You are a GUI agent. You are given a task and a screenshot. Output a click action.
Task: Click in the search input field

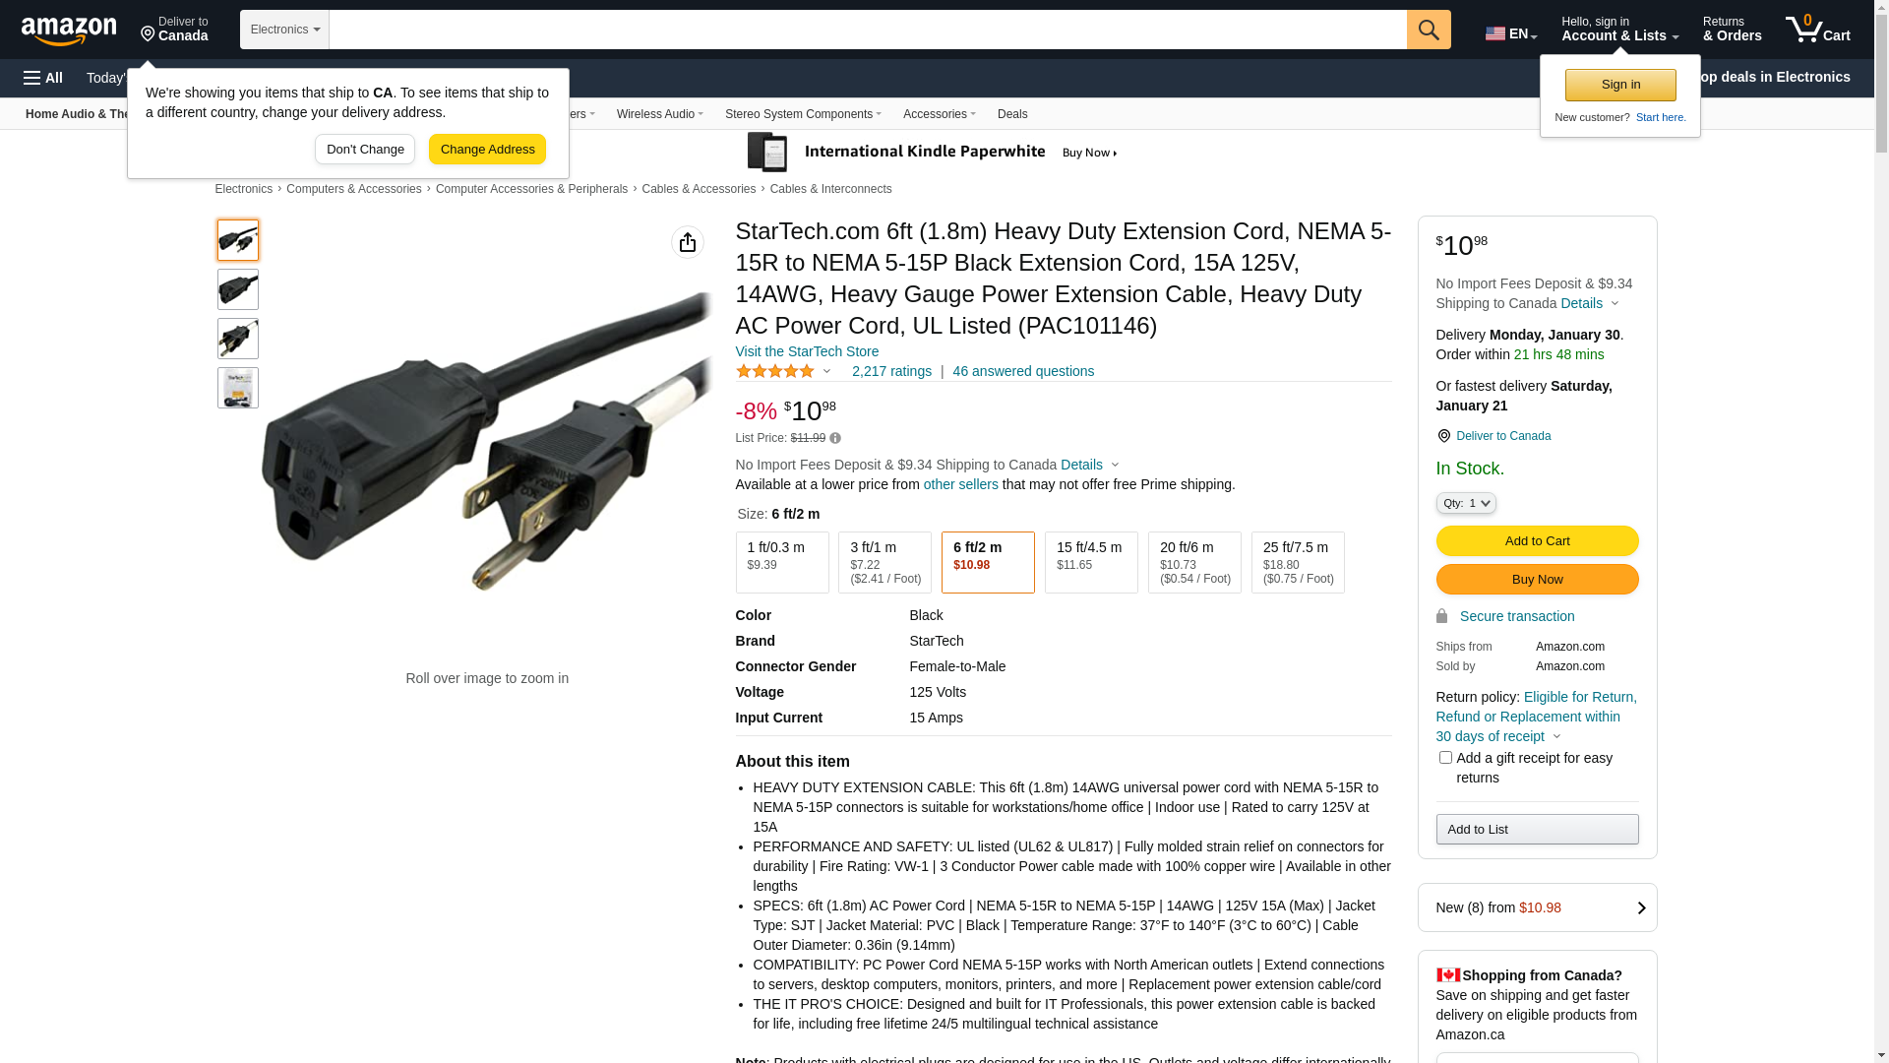(868, 30)
